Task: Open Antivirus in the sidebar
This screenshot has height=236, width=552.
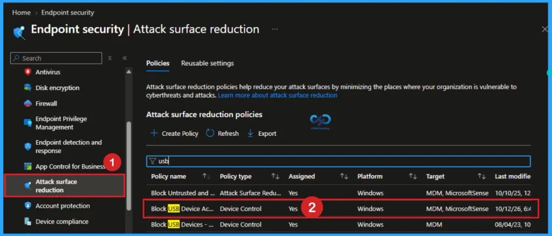Action: click(48, 72)
